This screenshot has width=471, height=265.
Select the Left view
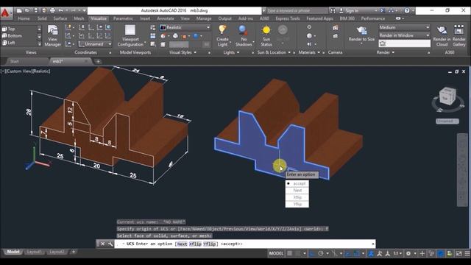pos(8,43)
